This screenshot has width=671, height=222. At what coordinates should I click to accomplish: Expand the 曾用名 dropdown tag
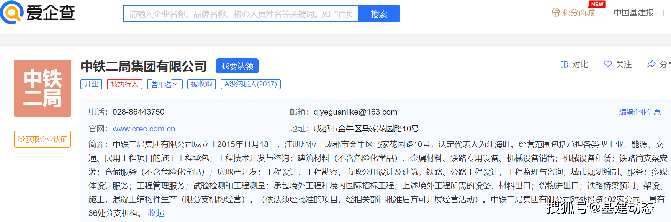165,84
